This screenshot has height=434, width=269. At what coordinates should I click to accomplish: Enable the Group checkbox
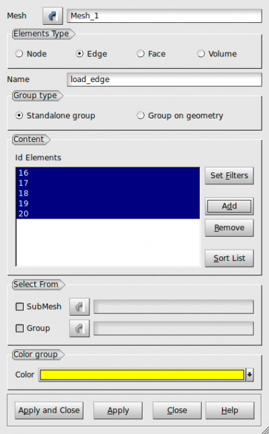point(20,328)
